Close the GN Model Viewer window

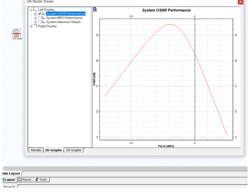tap(240, 2)
